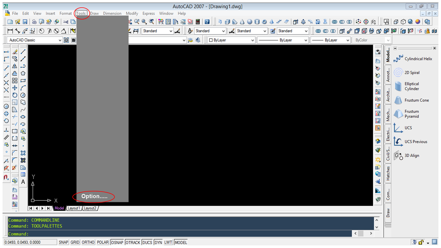Open the Express menu
This screenshot has width=441, height=248.
coord(149,13)
